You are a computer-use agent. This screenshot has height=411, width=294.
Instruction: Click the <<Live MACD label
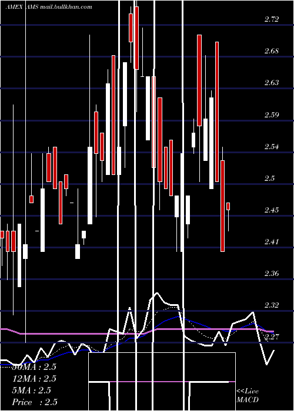pyautogui.click(x=248, y=396)
